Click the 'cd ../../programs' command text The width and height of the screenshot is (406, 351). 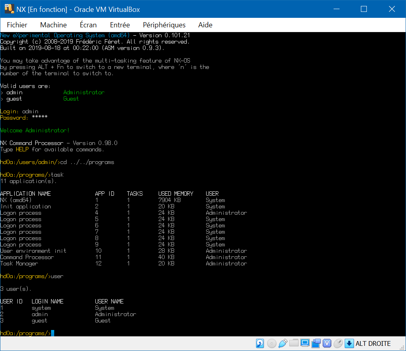[x=87, y=162]
